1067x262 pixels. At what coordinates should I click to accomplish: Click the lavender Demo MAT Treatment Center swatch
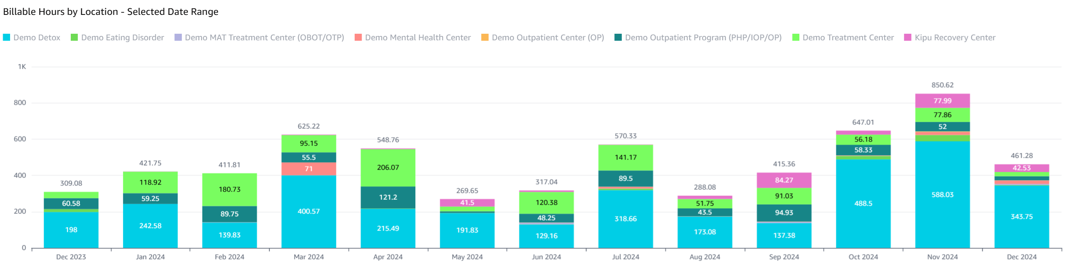(x=178, y=38)
